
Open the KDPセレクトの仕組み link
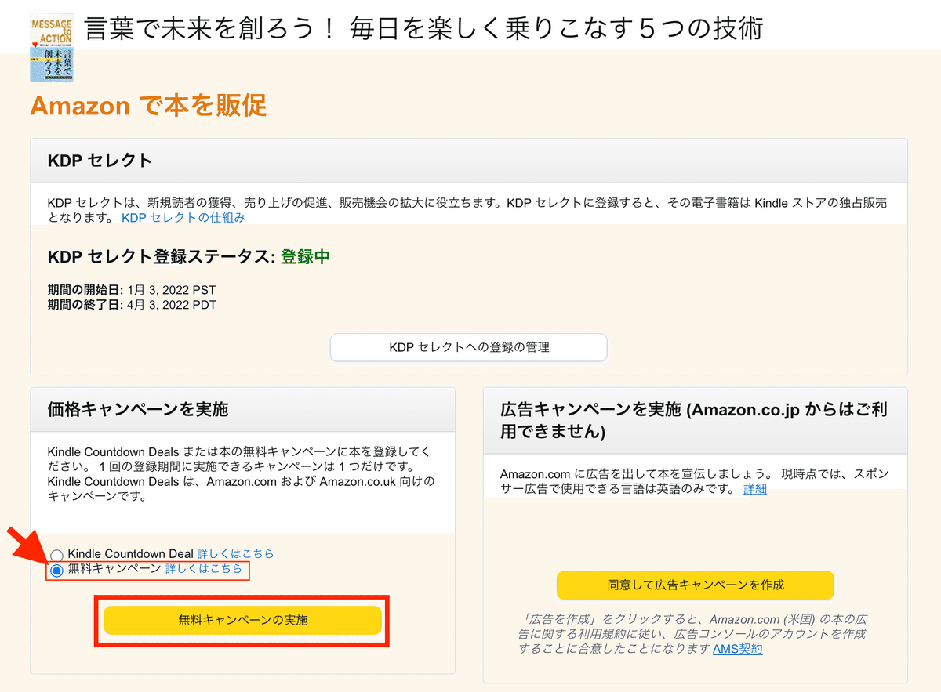coord(183,218)
